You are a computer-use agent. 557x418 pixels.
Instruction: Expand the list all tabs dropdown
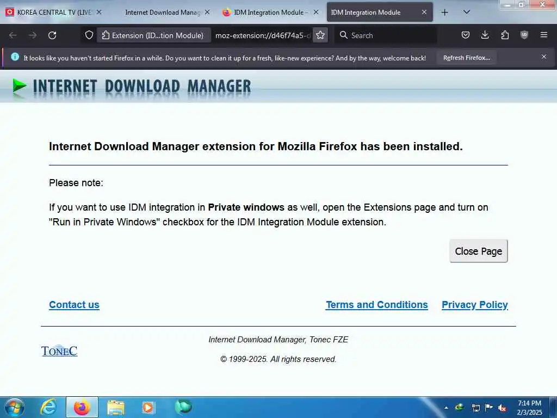tap(467, 13)
